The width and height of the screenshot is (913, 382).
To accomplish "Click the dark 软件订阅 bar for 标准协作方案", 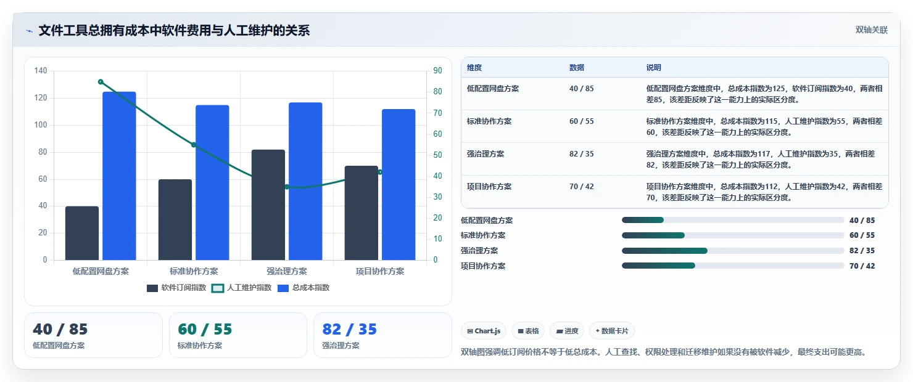I will 175,219.
